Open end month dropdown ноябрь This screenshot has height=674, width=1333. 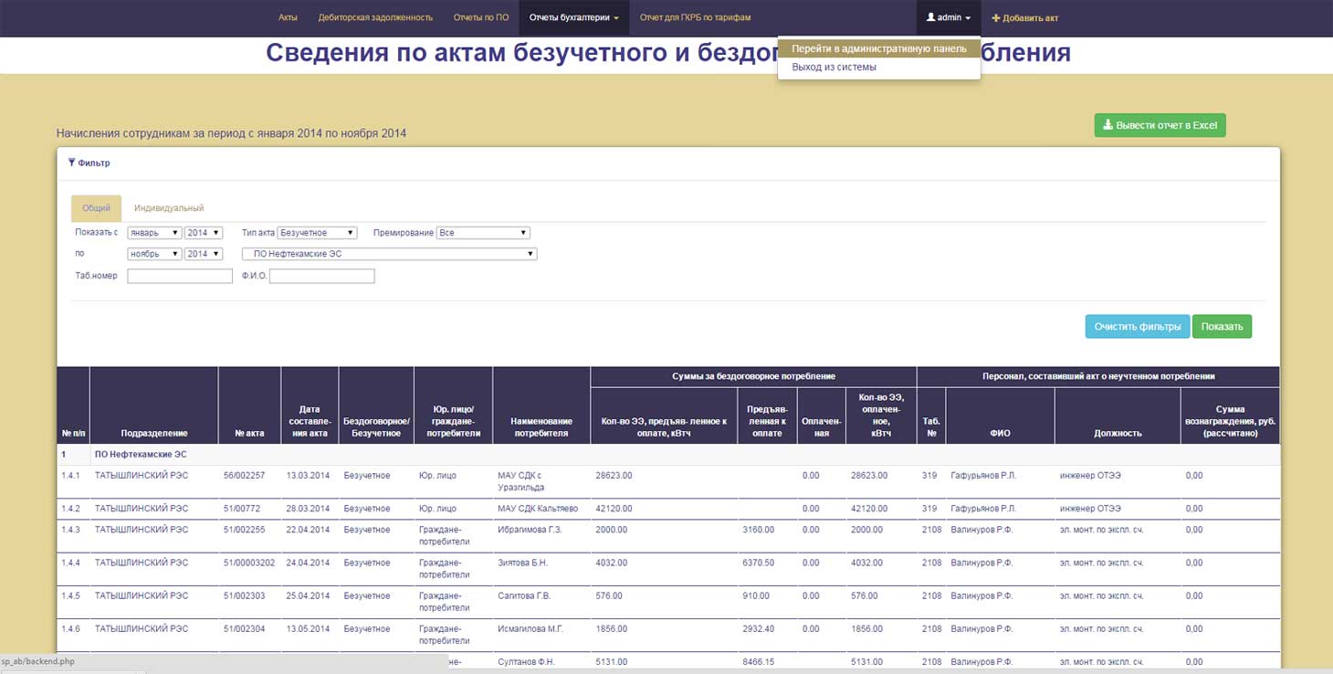click(154, 254)
